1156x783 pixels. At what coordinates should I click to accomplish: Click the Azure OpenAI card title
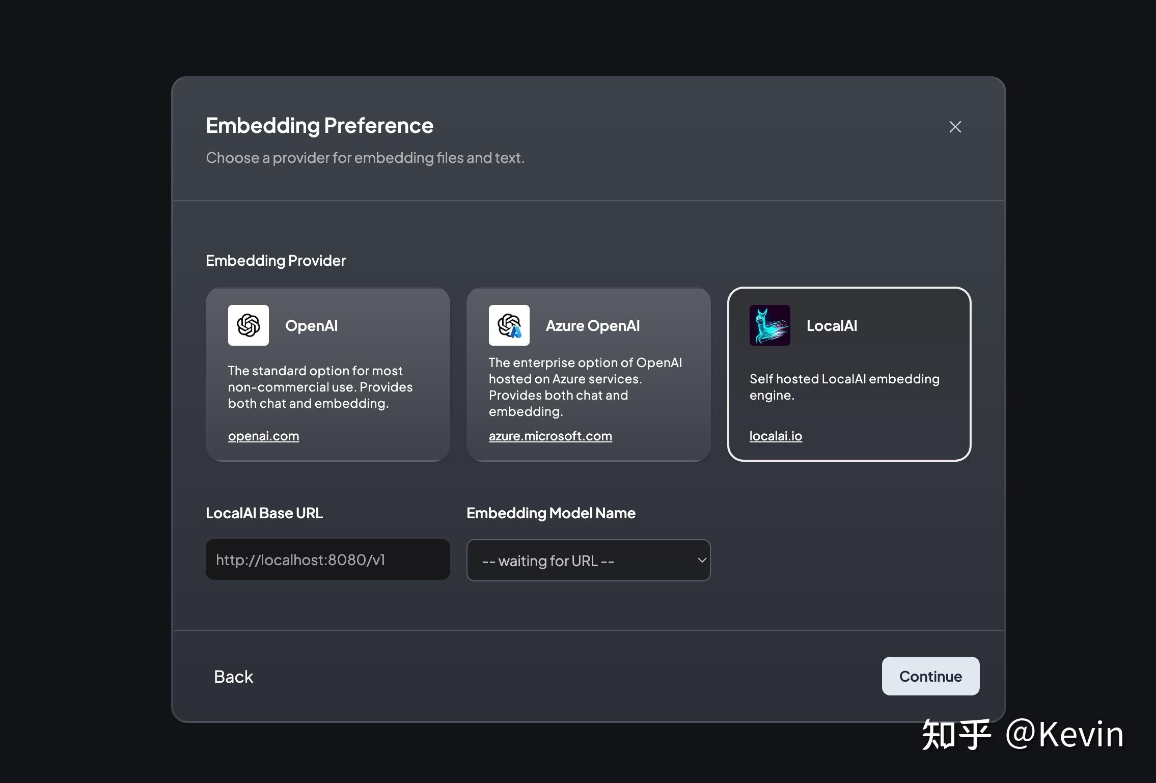tap(592, 326)
